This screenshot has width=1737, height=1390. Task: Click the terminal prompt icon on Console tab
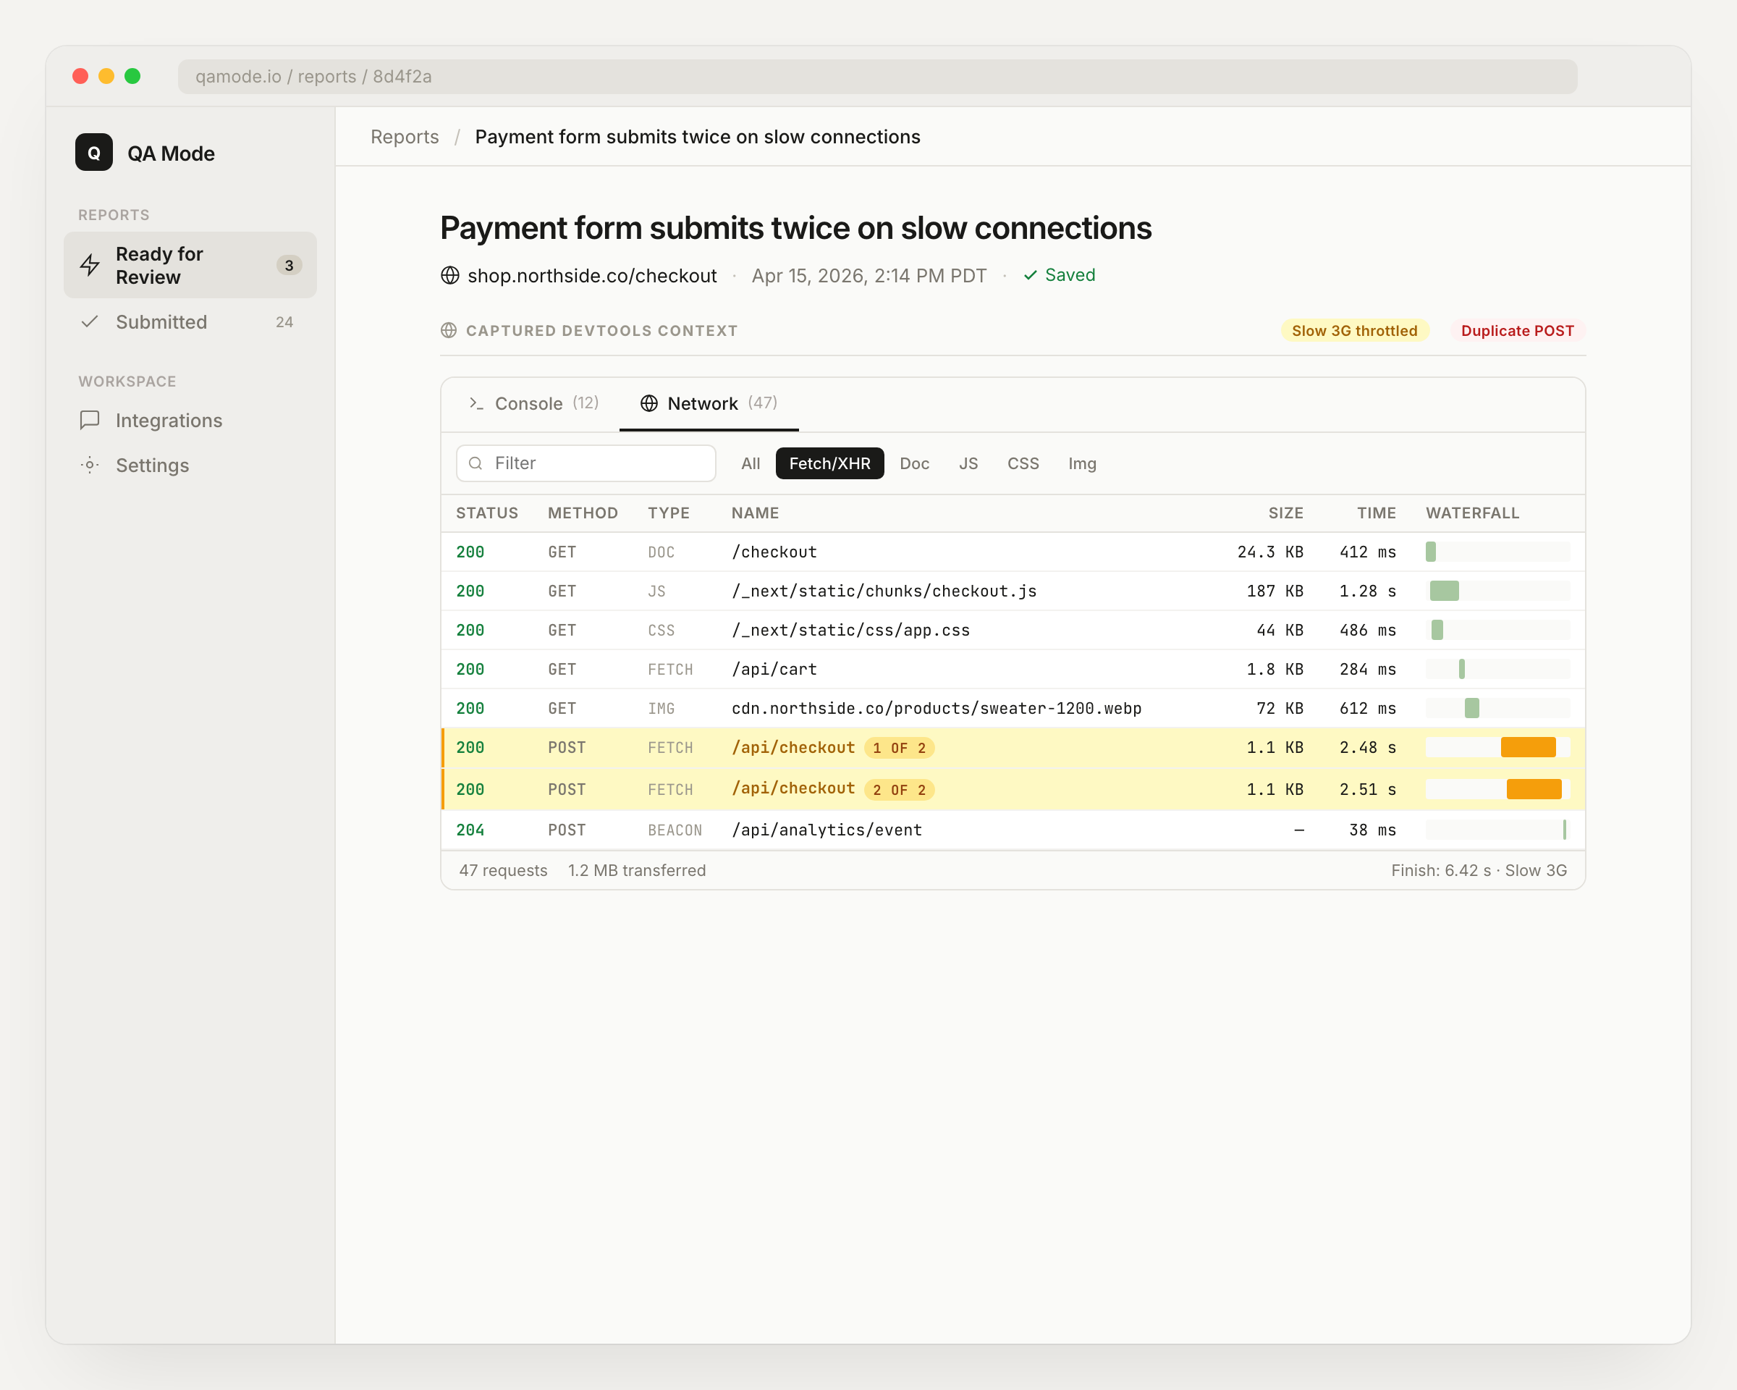[476, 403]
